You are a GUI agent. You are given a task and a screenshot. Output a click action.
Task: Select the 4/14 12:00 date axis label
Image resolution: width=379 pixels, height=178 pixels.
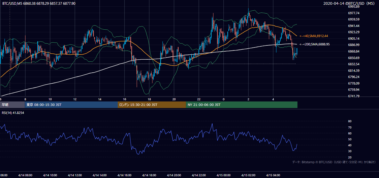click(x=75, y=175)
